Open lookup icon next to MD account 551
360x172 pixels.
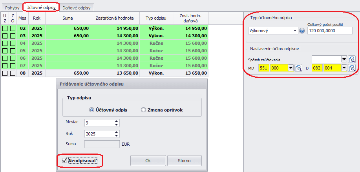point(298,68)
